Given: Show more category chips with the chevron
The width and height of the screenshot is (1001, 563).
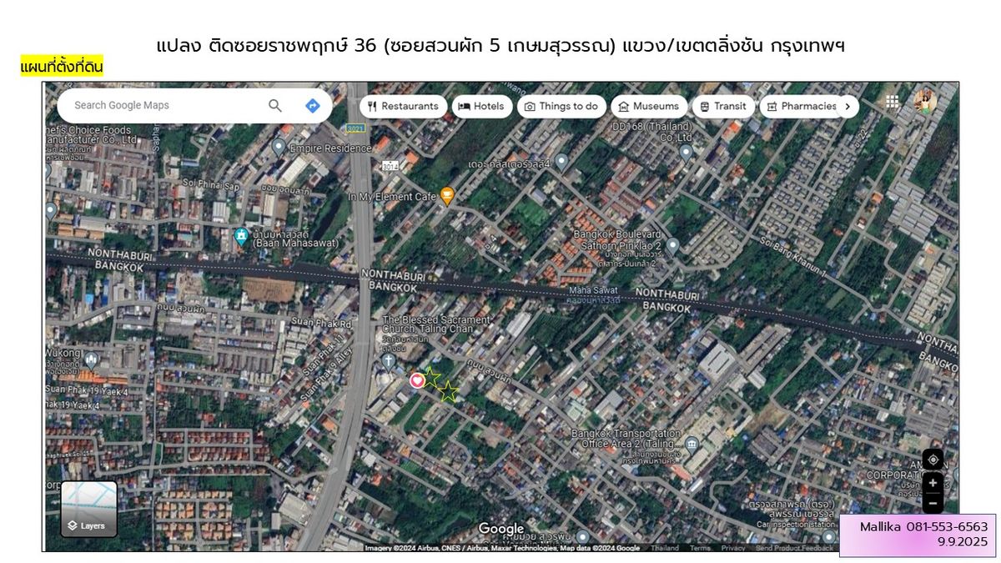Looking at the screenshot, I should coord(848,107).
